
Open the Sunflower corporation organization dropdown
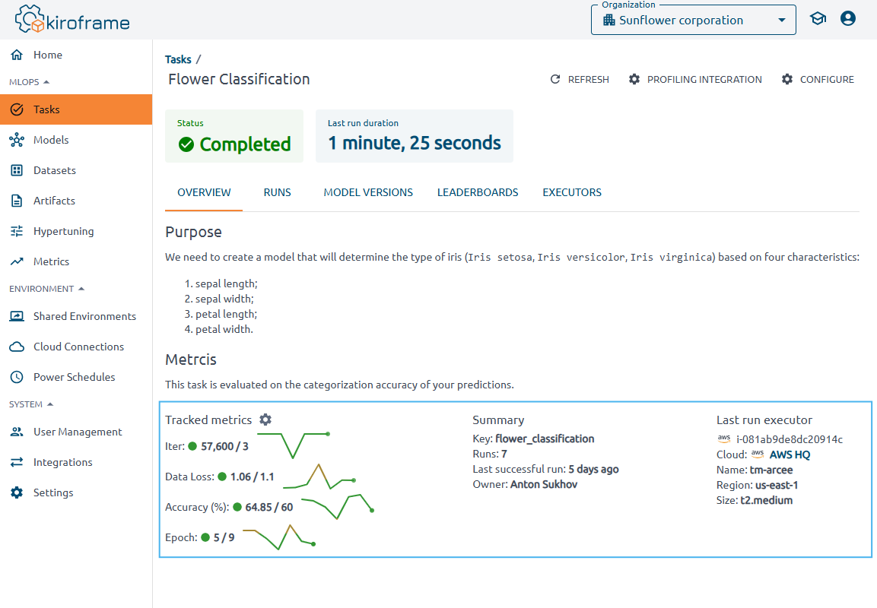pyautogui.click(x=693, y=20)
